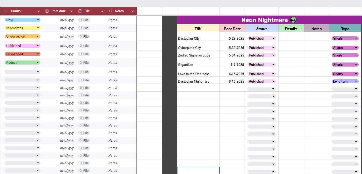
Task: Select the date placeholder in the New row
Action: [67, 20]
